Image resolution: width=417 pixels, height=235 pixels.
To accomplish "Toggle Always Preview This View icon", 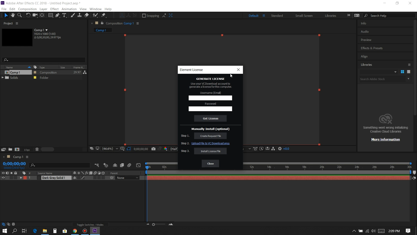I will click(x=92, y=149).
